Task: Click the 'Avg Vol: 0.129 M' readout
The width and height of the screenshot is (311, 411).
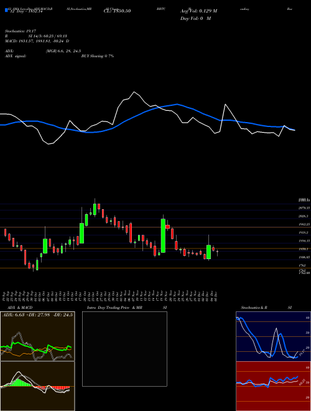Action: [198, 11]
